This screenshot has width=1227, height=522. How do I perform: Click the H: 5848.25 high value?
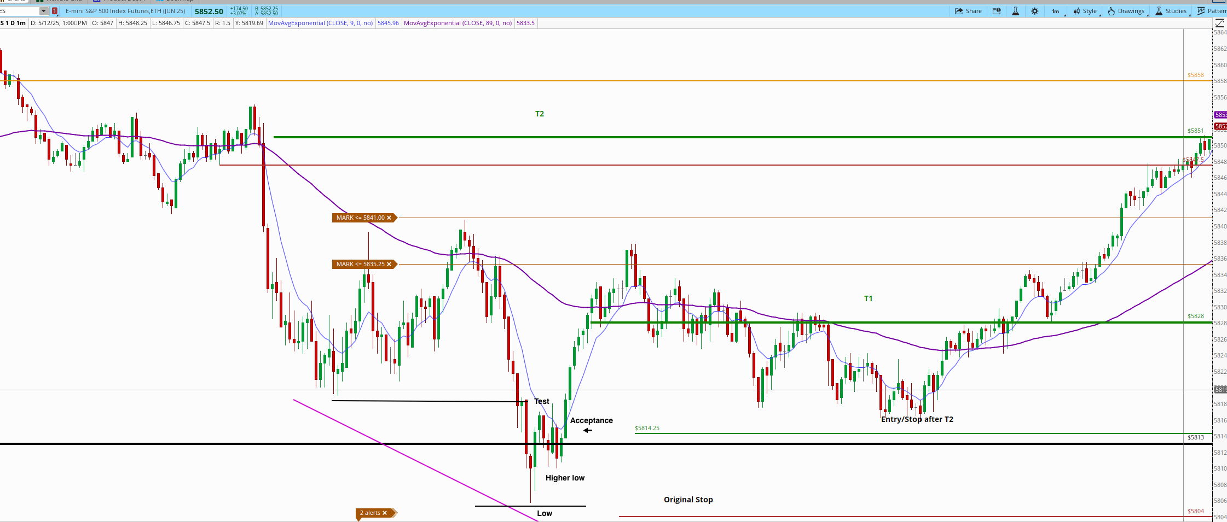tap(132, 23)
